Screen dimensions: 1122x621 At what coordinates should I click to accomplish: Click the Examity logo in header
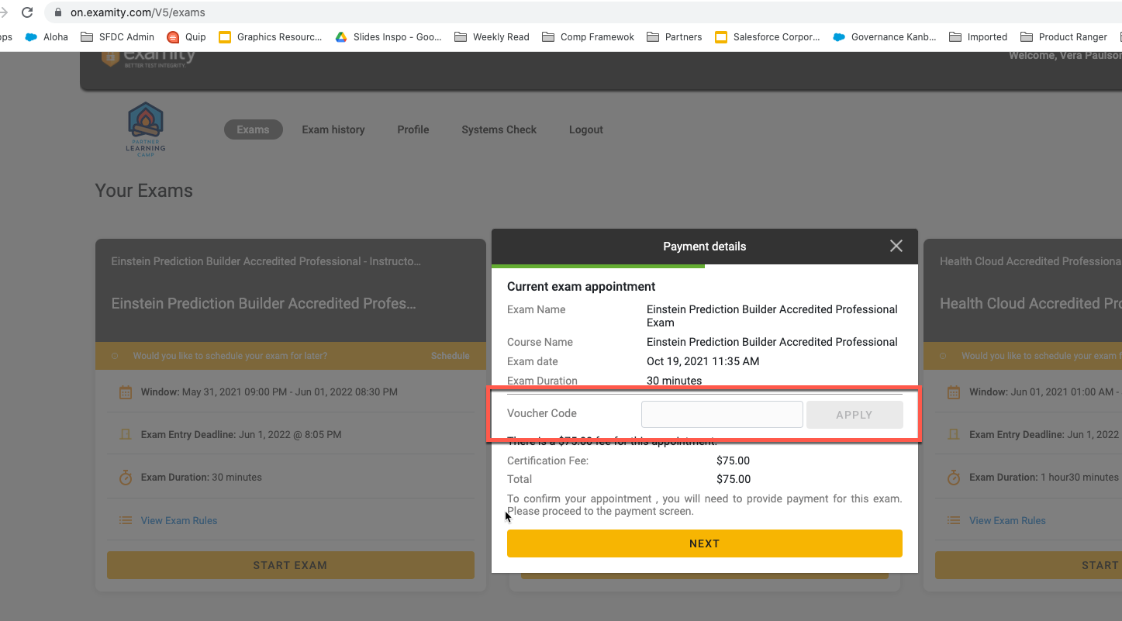click(149, 57)
